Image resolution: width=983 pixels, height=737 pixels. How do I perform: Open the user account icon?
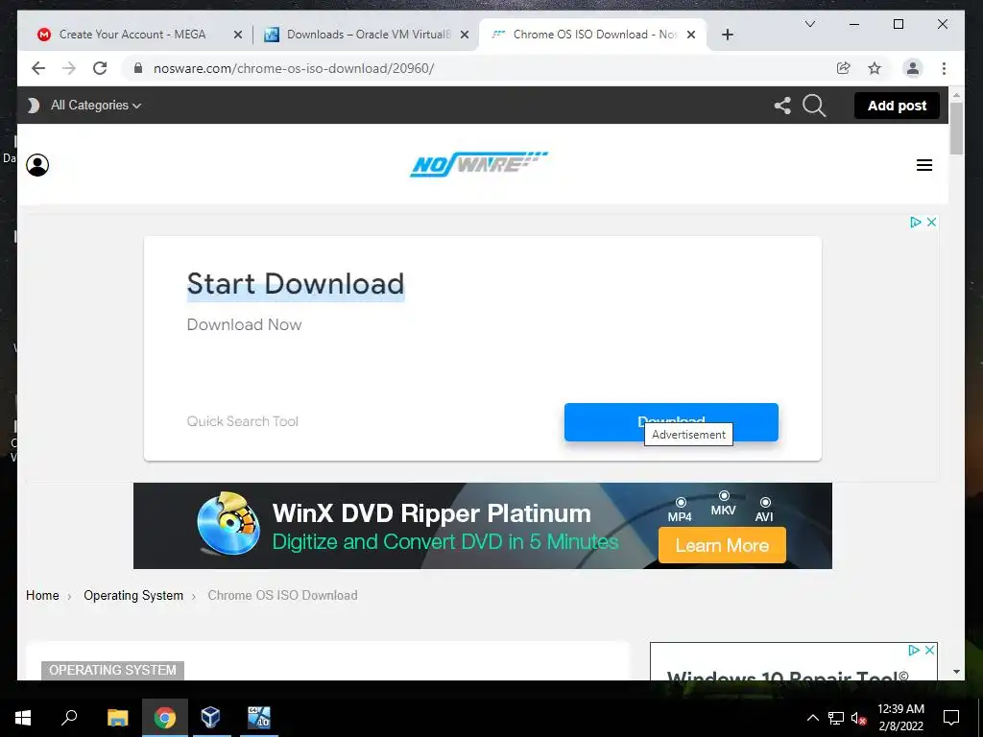pyautogui.click(x=37, y=165)
